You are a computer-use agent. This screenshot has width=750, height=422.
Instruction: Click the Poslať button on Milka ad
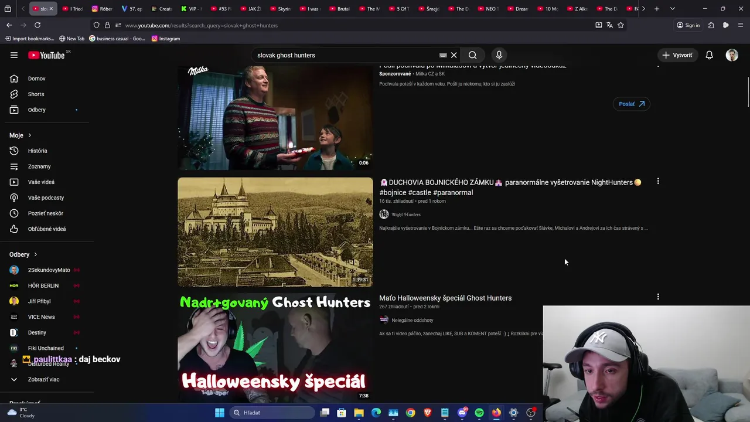[632, 104]
